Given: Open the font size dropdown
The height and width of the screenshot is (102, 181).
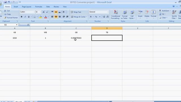Looking at the screenshot, I should (x=40, y=12).
